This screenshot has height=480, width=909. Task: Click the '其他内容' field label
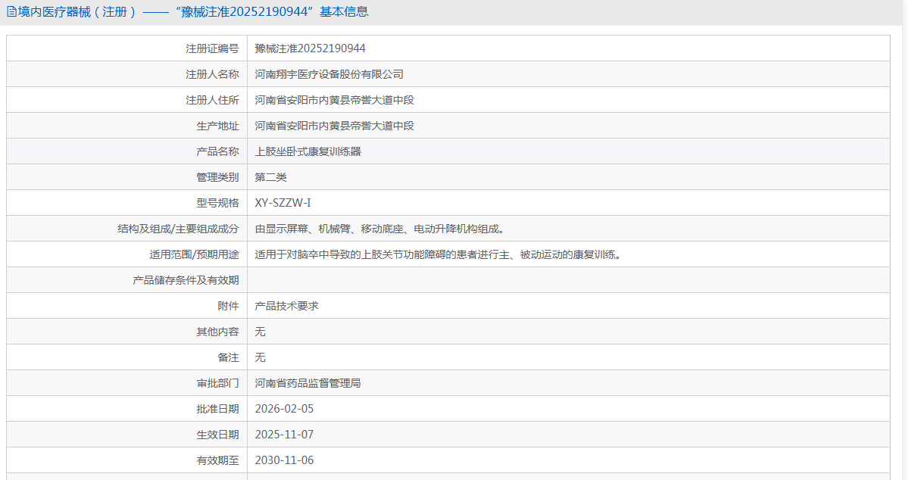click(x=218, y=332)
